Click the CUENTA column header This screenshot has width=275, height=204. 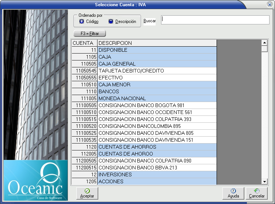pyautogui.click(x=84, y=43)
